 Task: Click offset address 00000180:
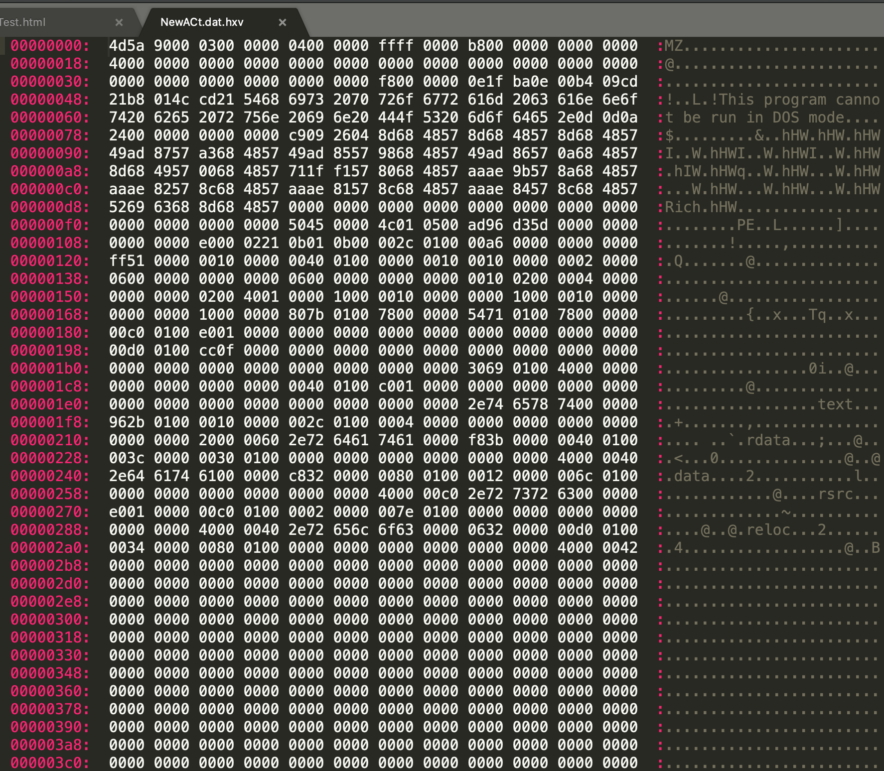tap(50, 333)
